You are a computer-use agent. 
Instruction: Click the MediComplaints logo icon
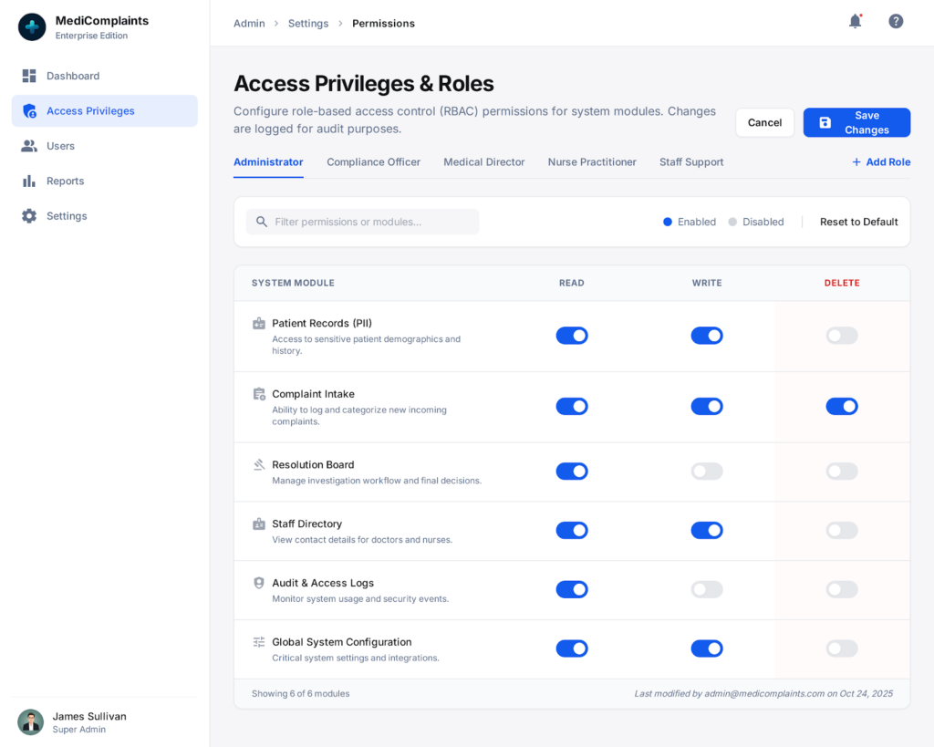pos(32,27)
